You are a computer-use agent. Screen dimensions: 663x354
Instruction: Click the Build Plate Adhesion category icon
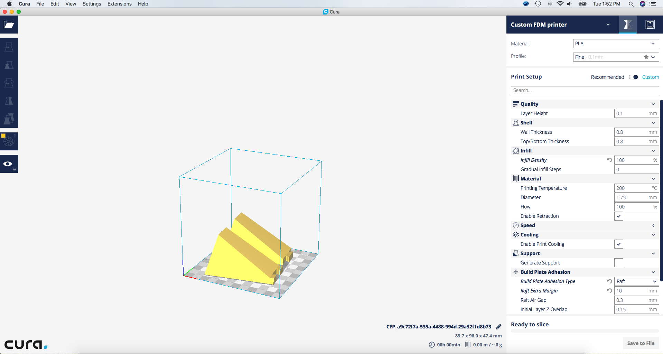[x=516, y=272]
